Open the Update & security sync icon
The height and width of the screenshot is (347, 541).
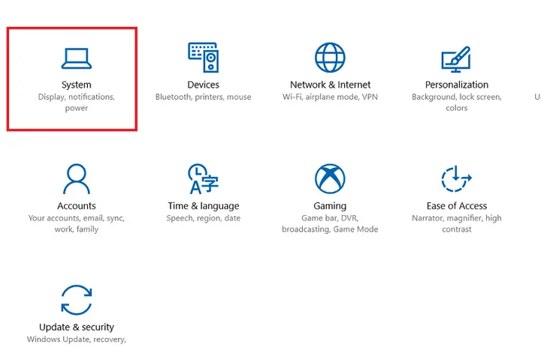pos(76,300)
